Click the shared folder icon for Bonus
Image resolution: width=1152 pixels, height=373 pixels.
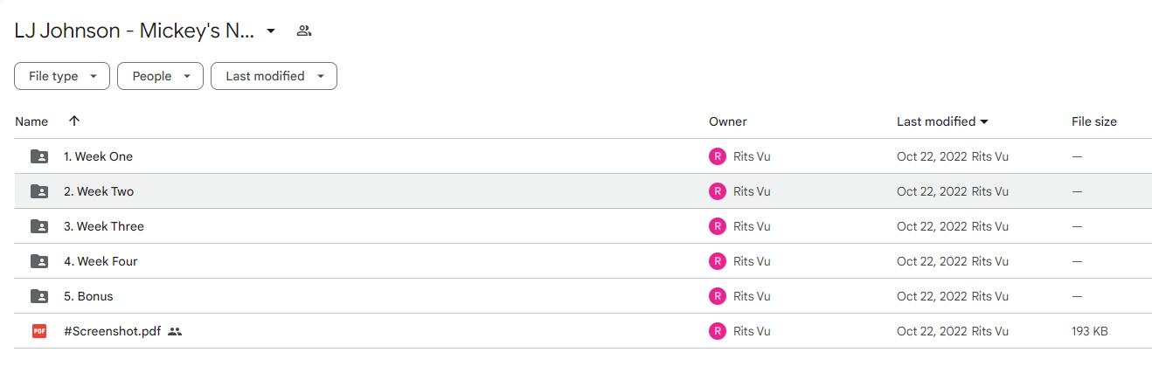pyautogui.click(x=39, y=296)
